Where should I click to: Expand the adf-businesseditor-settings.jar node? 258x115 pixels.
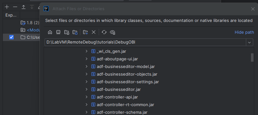tap(86, 82)
